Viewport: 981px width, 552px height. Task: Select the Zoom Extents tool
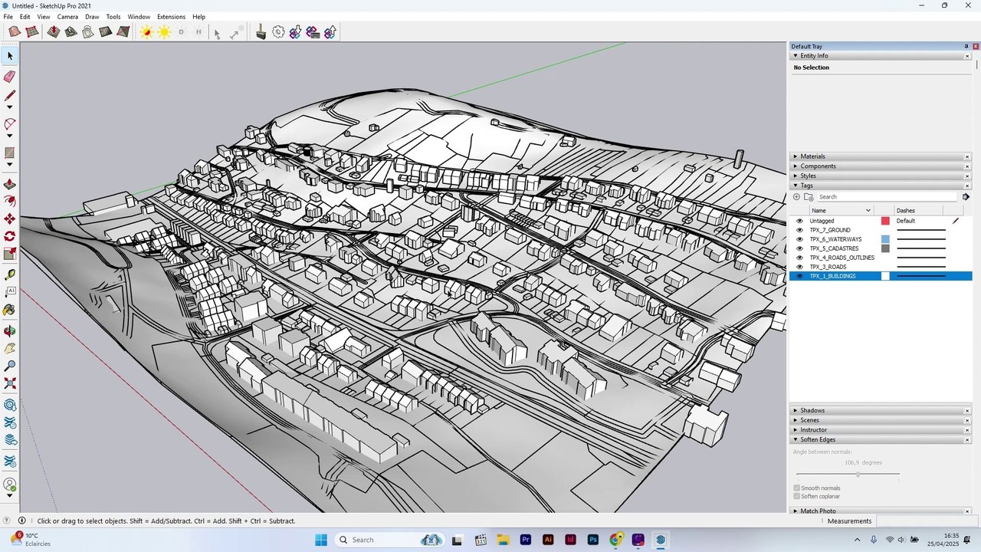pos(10,383)
